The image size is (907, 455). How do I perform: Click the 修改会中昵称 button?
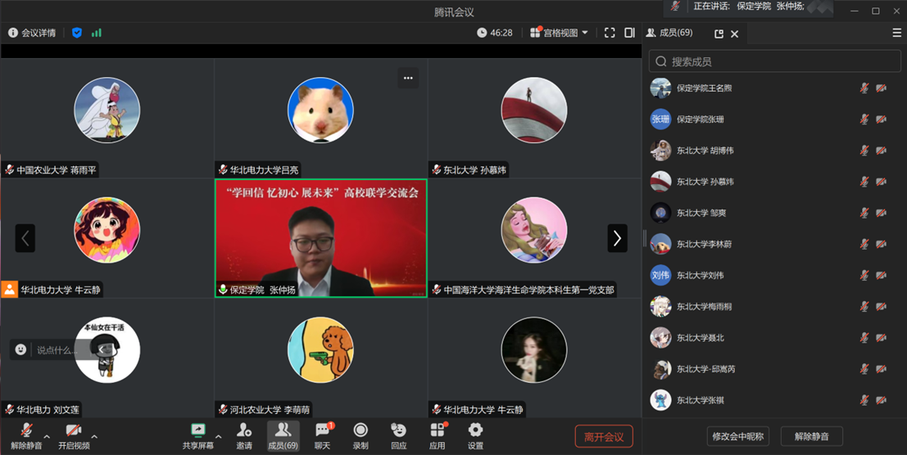pyautogui.click(x=737, y=436)
